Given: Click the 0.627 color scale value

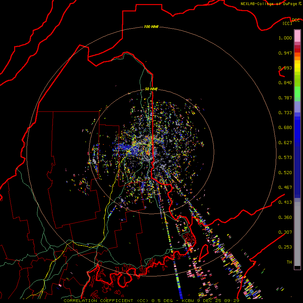Looking at the screenshot, I should coord(285,143).
